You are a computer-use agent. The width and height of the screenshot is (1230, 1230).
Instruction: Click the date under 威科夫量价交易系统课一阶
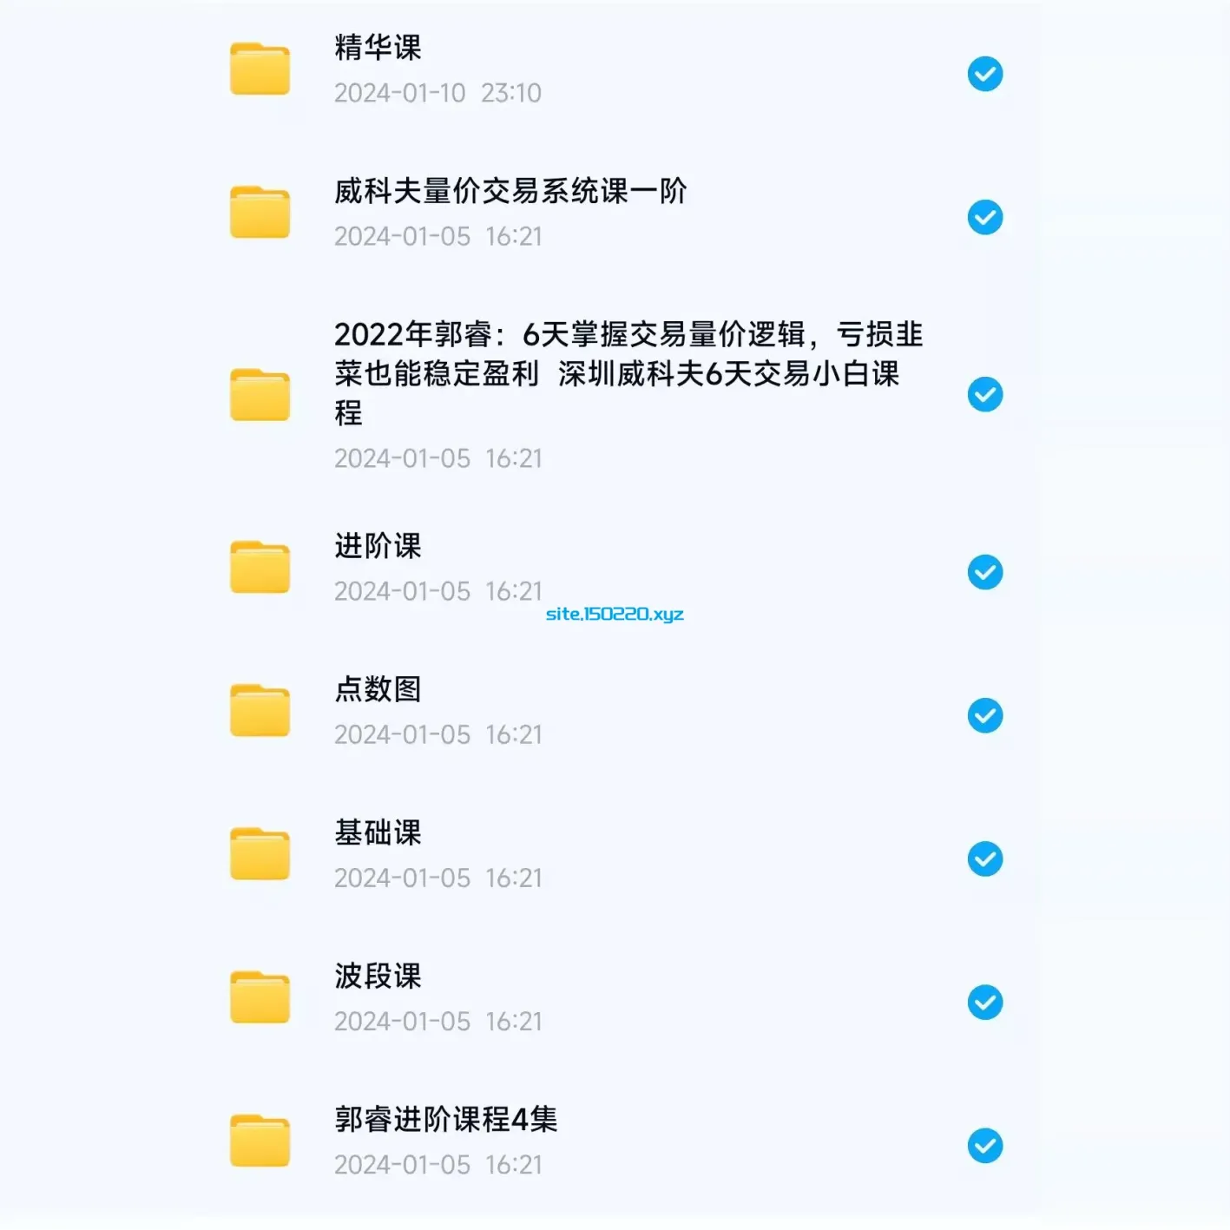(438, 236)
